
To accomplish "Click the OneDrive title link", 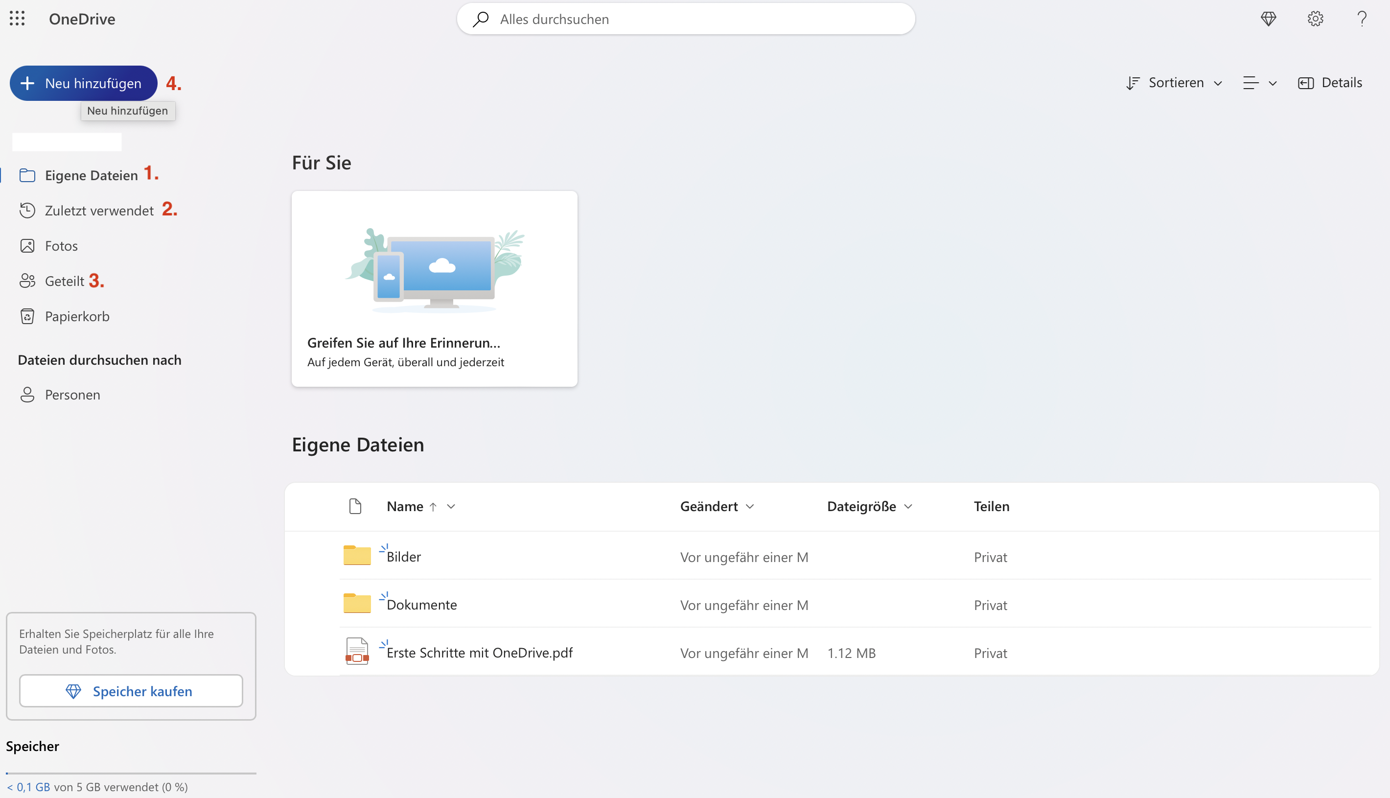I will click(82, 19).
